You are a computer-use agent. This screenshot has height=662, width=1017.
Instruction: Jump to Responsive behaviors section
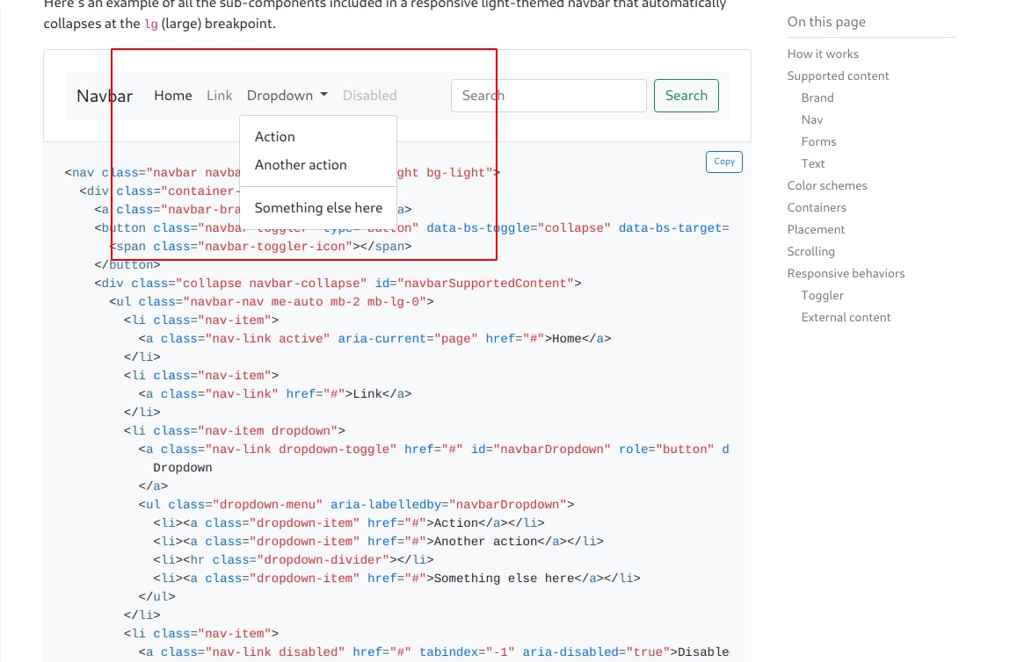846,274
